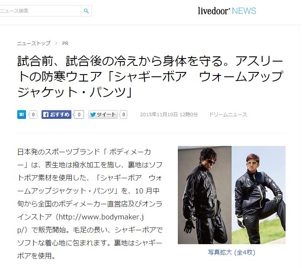Screen dimensions: 302x268
Task: Click the article headline title
Action: tap(150, 76)
